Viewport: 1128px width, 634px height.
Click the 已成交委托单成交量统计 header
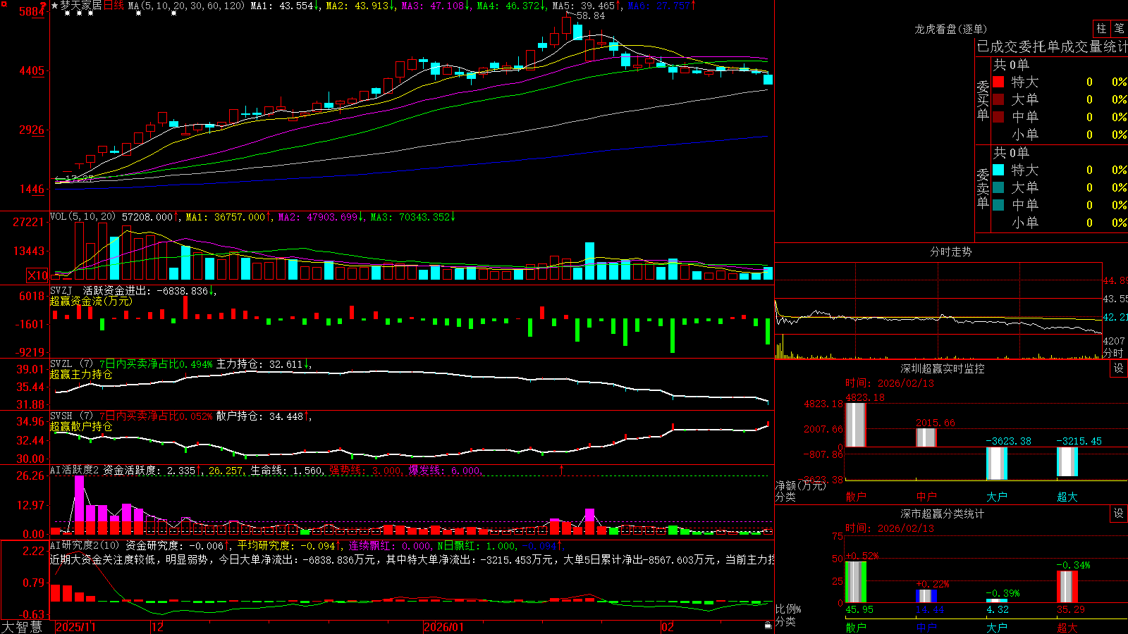[x=1053, y=46]
